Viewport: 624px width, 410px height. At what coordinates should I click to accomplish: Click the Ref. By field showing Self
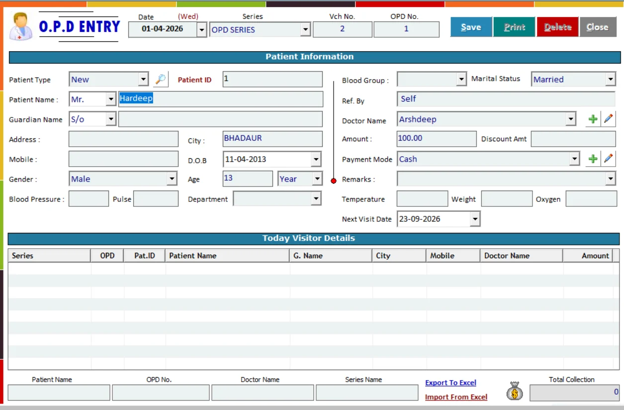[x=506, y=99]
